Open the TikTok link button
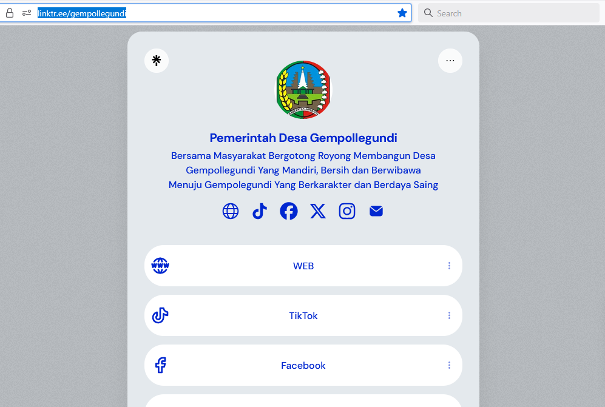Image resolution: width=605 pixels, height=407 pixels. [303, 315]
